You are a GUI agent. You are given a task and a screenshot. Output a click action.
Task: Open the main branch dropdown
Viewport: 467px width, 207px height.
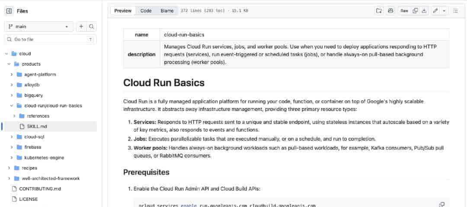pos(39,26)
